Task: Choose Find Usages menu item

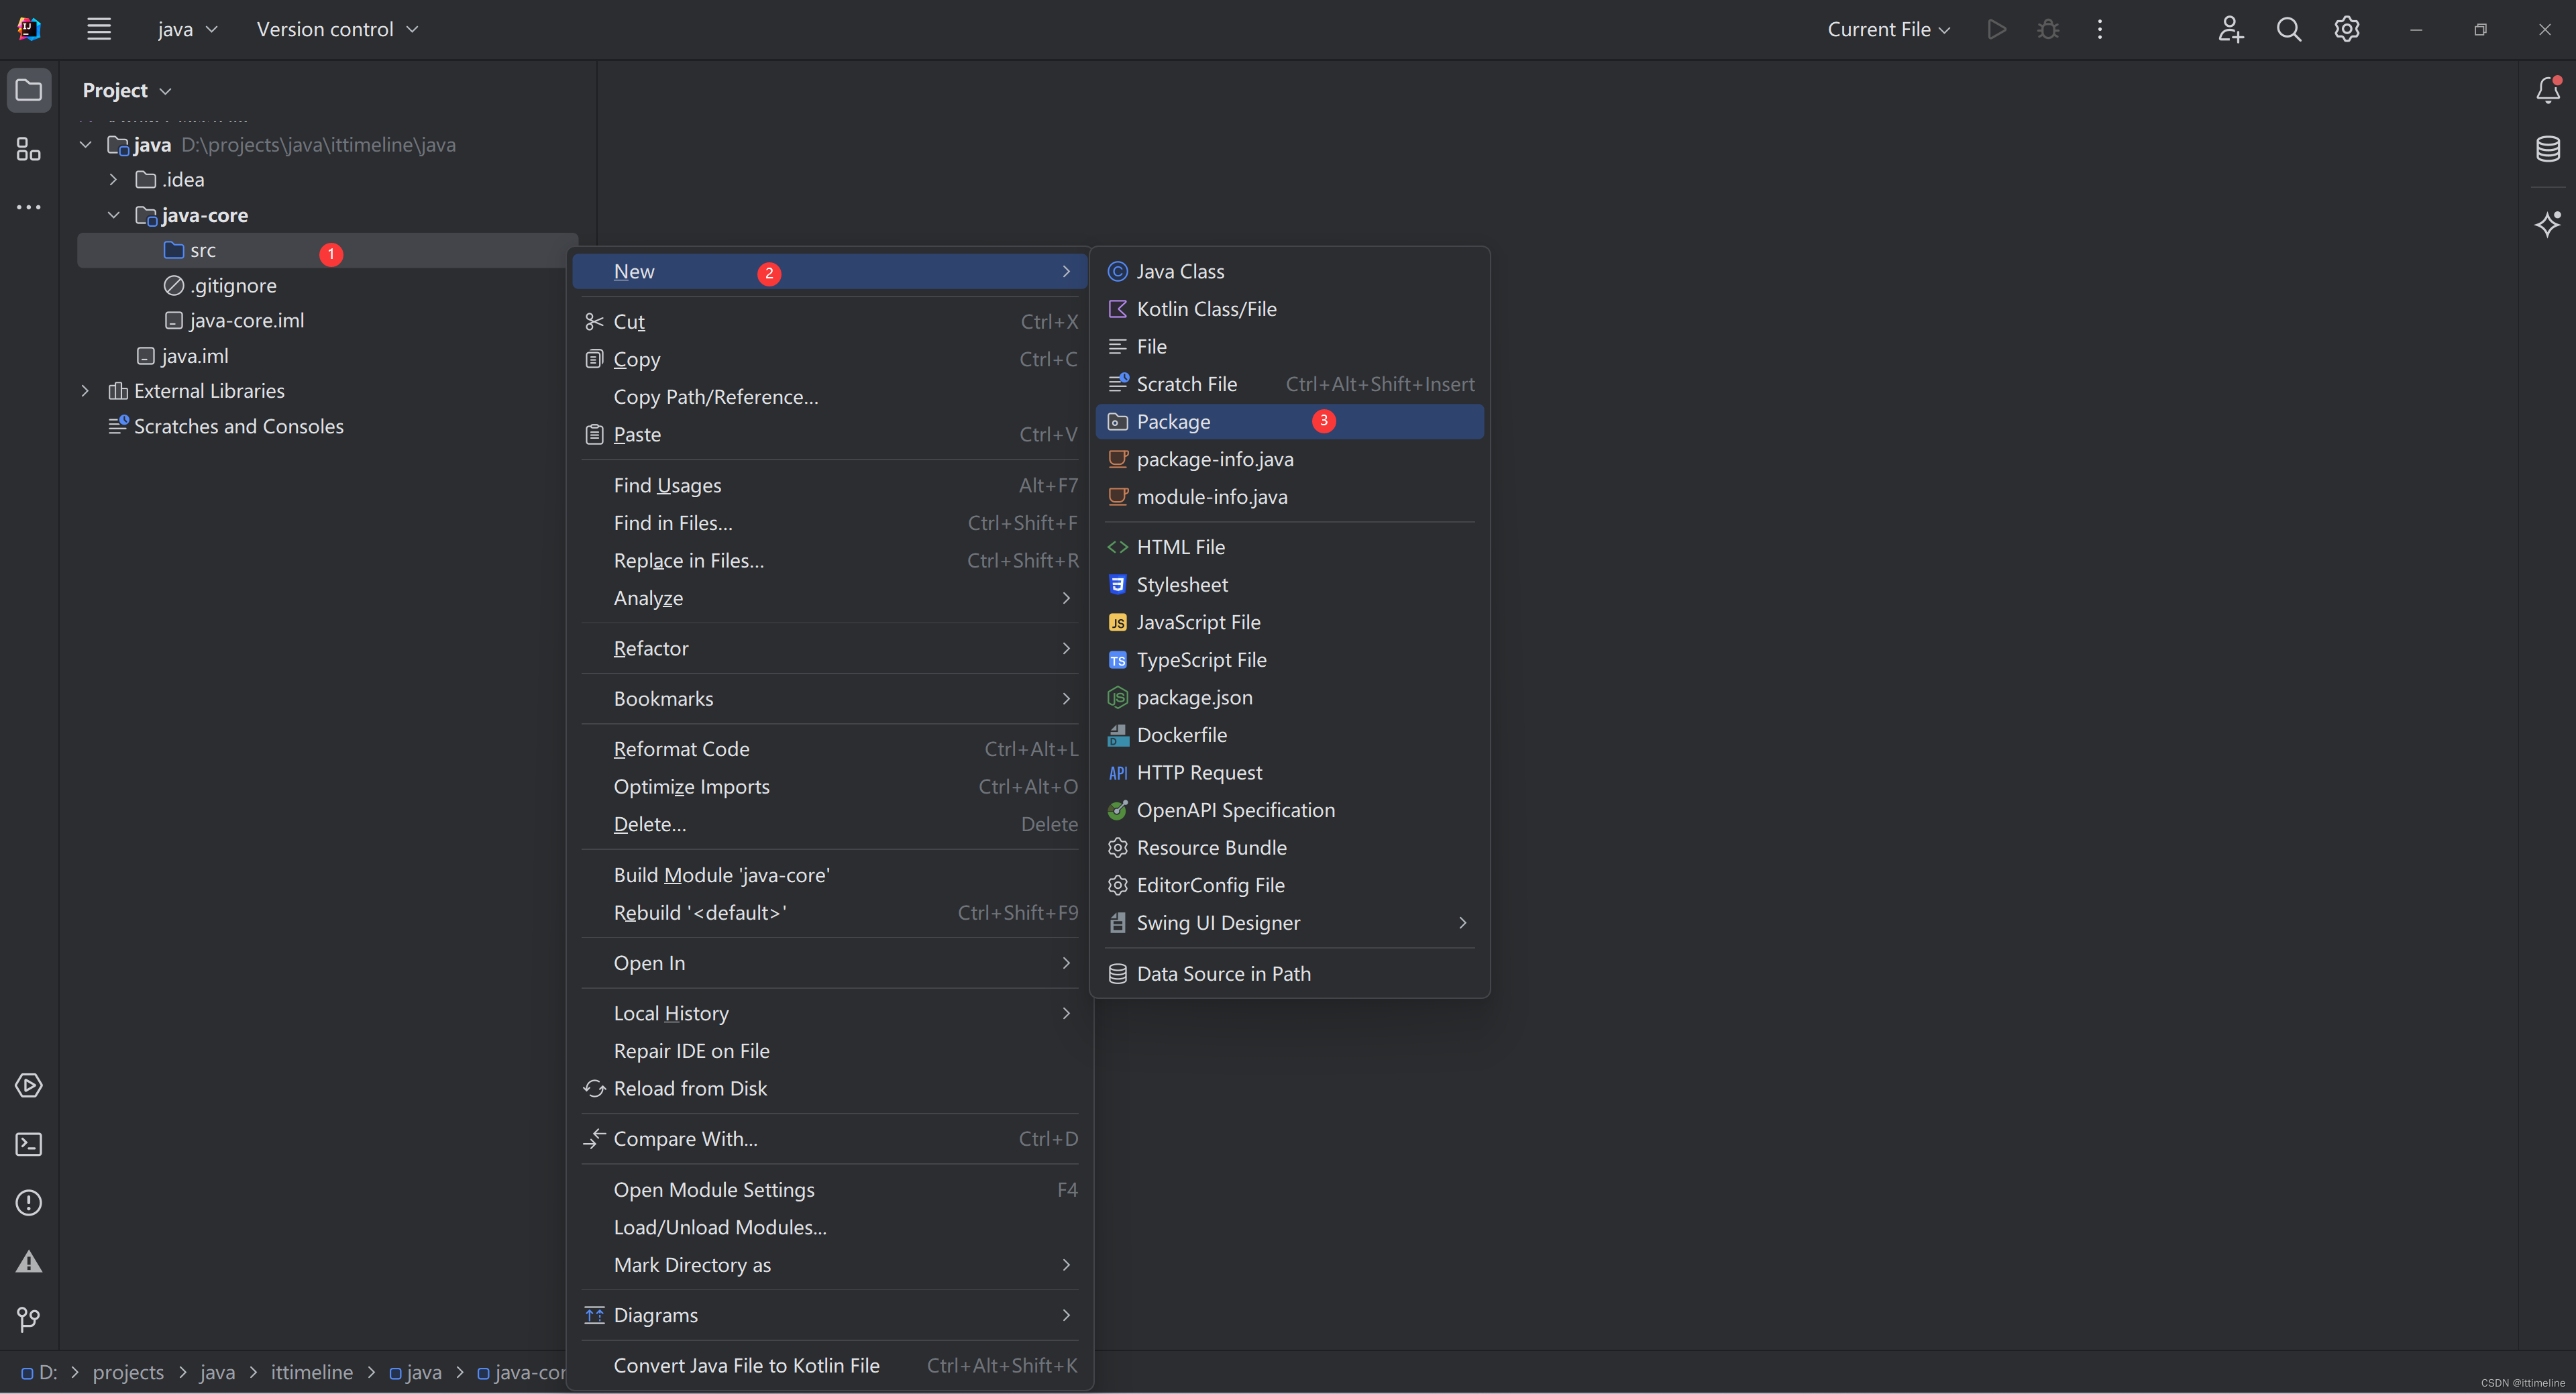Action: (829, 485)
